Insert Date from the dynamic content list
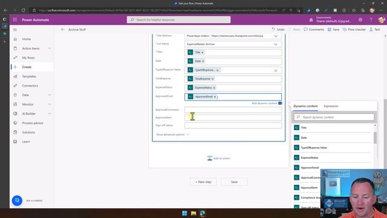387x218 pixels. point(333,137)
